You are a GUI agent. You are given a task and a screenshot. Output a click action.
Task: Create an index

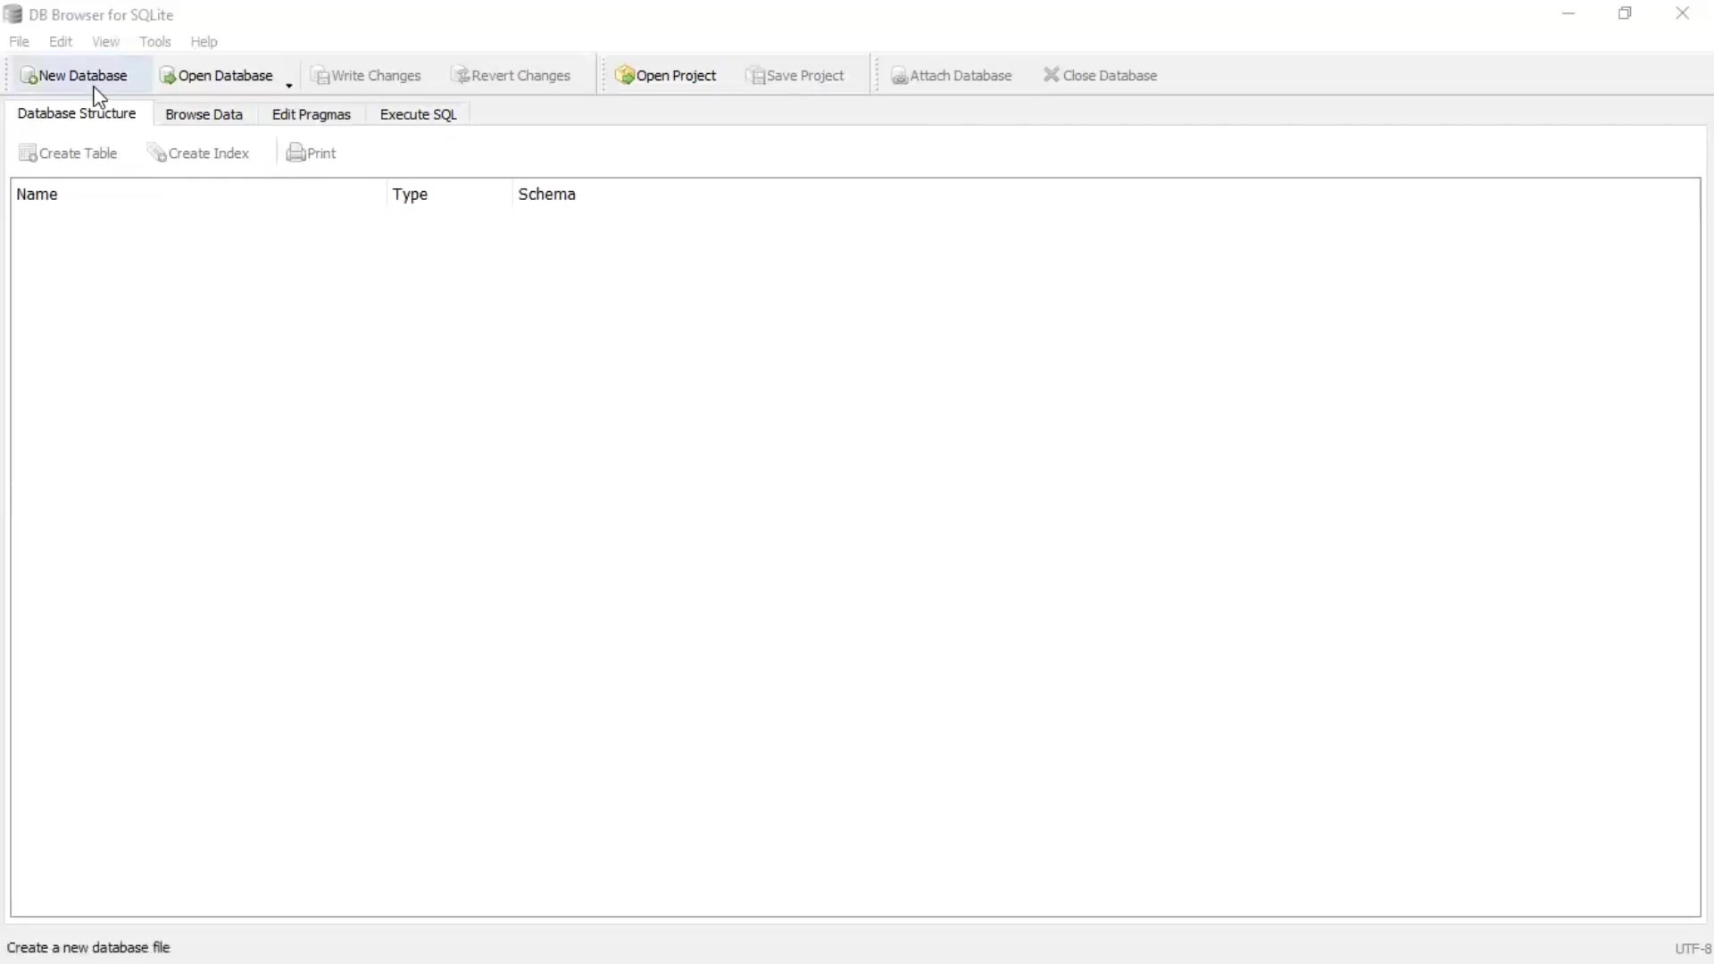tap(199, 153)
